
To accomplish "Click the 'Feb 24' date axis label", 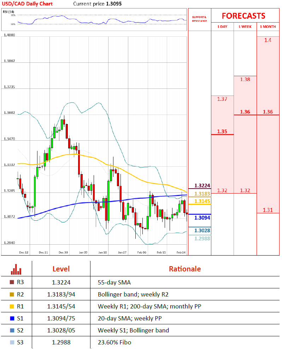I will [x=181, y=252].
